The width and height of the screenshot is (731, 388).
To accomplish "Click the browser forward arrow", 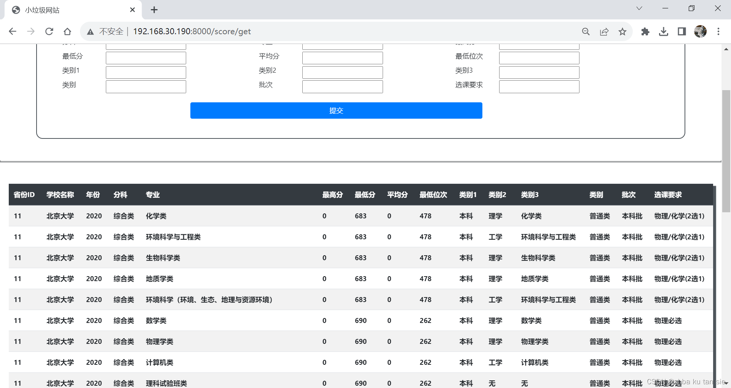I will coord(31,32).
